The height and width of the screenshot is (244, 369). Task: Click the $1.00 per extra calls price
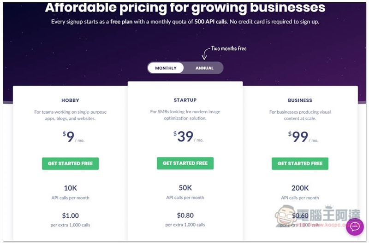(x=71, y=215)
